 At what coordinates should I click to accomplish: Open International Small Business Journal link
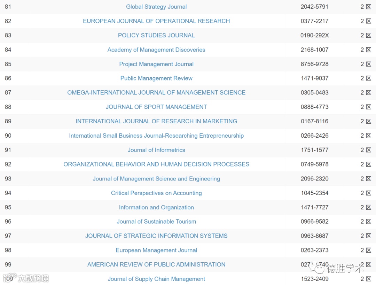tap(156, 136)
